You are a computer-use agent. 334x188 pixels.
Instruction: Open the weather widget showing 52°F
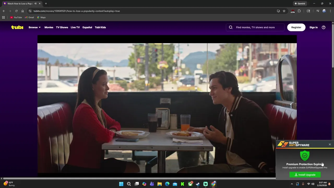[x=9, y=184]
